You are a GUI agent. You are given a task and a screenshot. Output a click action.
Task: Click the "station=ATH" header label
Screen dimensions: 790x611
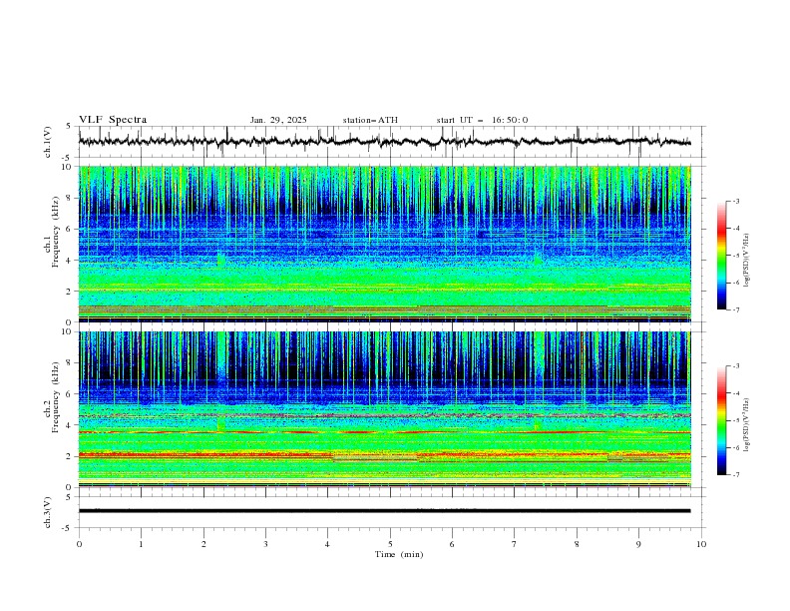[x=370, y=120]
